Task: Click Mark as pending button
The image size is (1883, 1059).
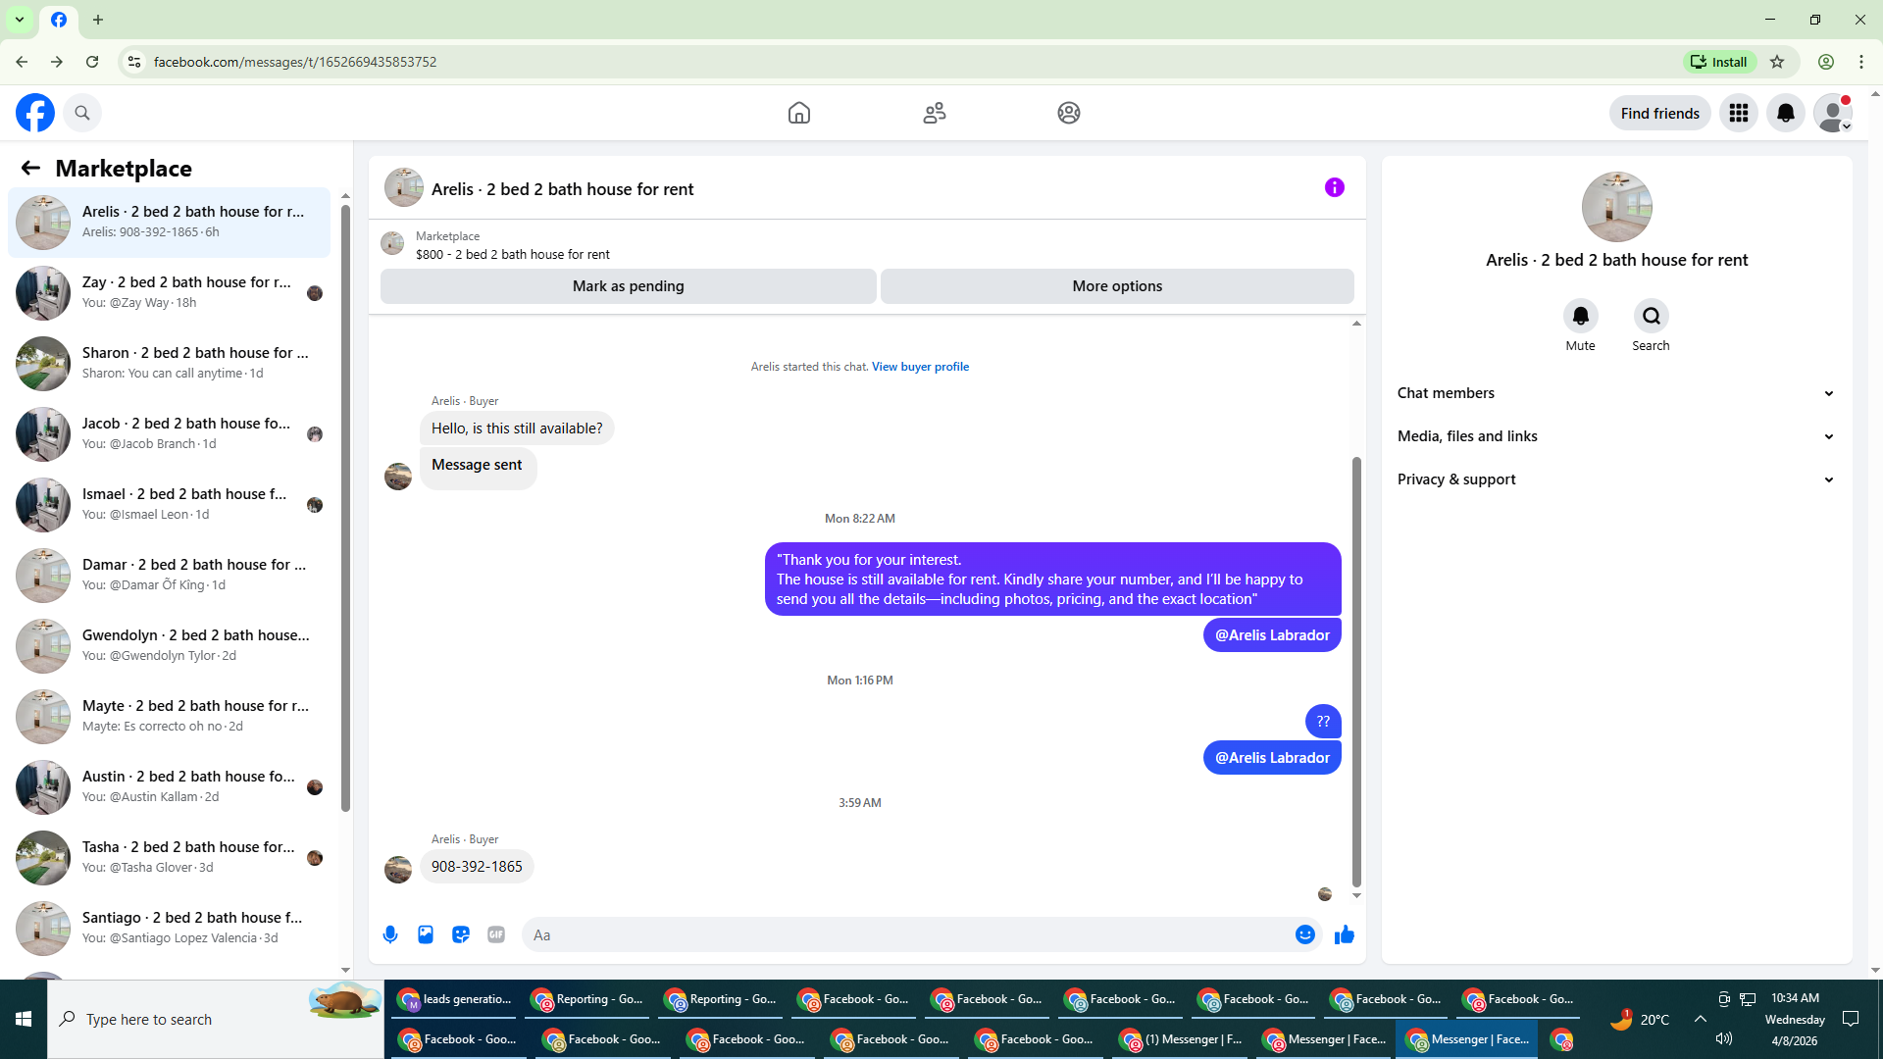Action: [x=628, y=286]
